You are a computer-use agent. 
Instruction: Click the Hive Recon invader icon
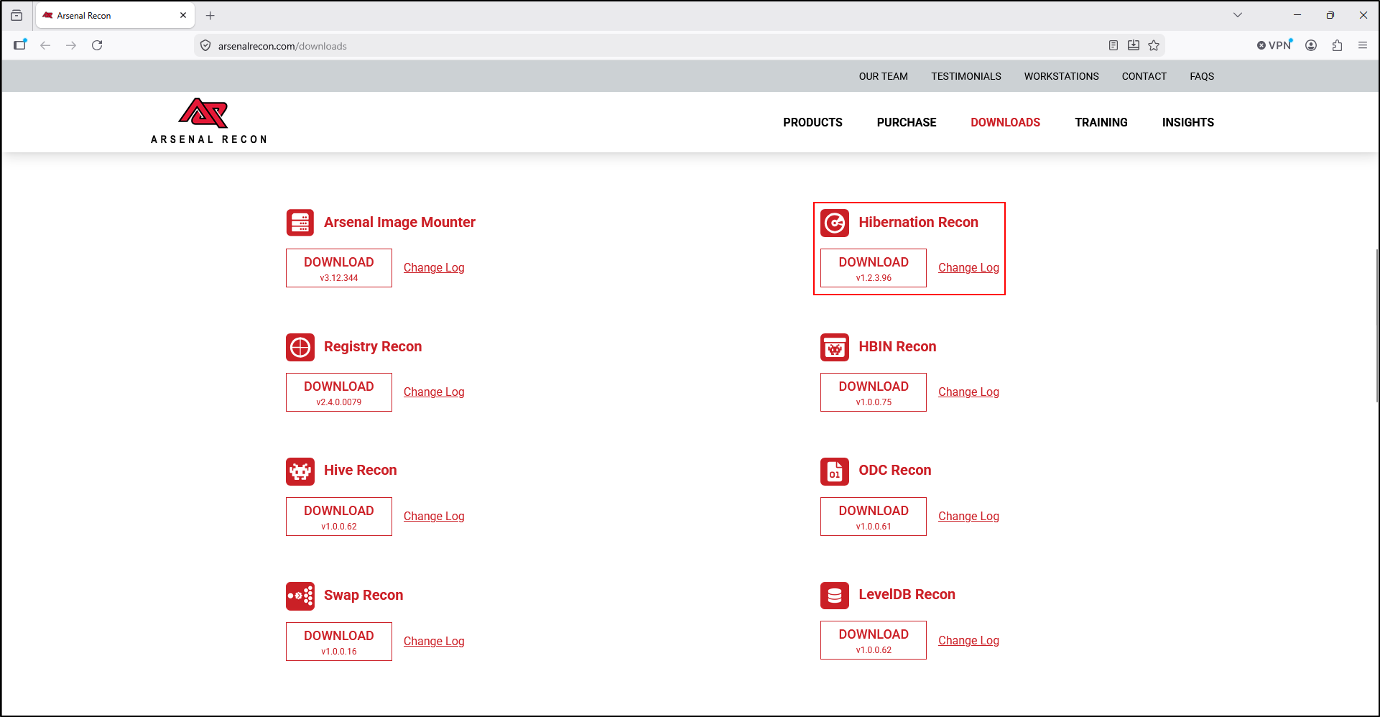point(300,471)
